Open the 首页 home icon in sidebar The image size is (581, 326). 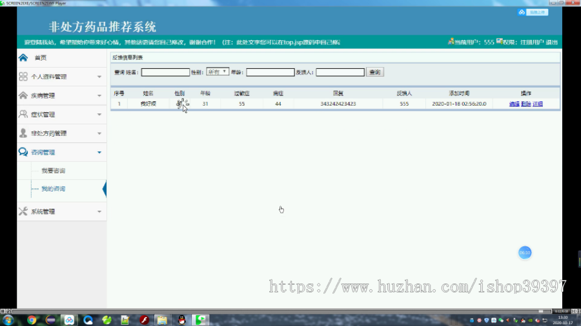click(x=23, y=57)
